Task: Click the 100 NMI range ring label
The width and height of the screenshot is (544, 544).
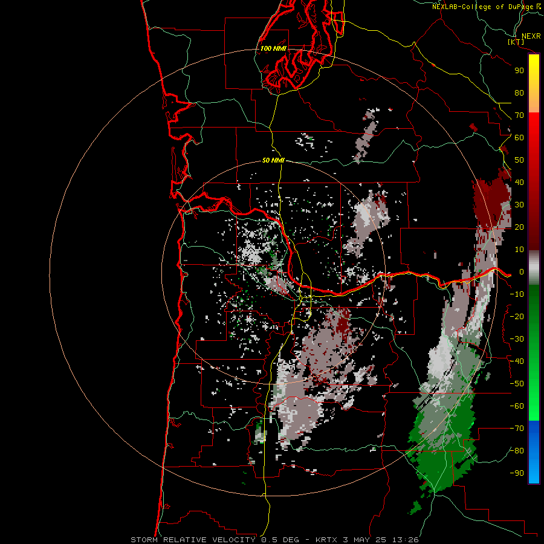Action: coord(273,48)
